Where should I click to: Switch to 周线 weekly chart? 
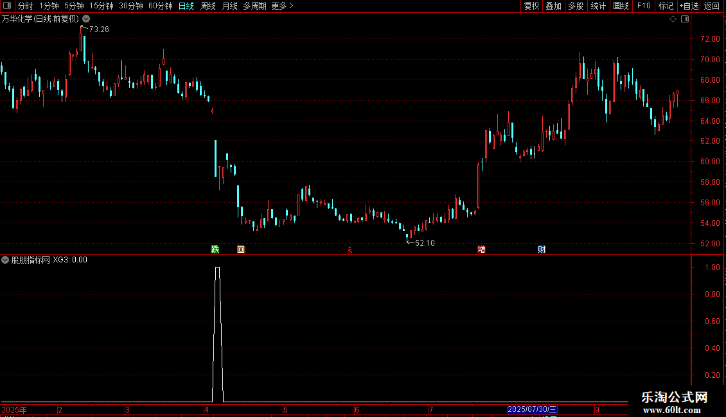(208, 6)
